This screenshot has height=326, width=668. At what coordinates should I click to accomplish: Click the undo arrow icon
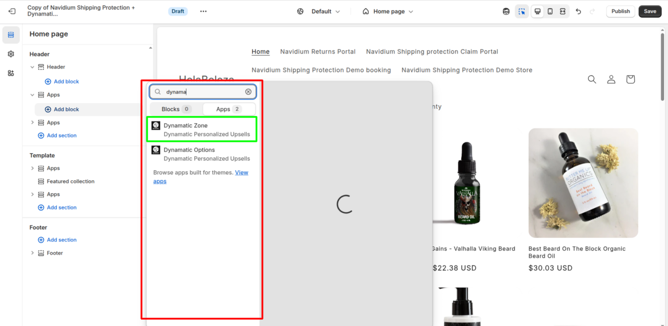[578, 11]
